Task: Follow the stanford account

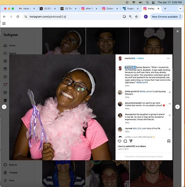Action: tap(141, 58)
